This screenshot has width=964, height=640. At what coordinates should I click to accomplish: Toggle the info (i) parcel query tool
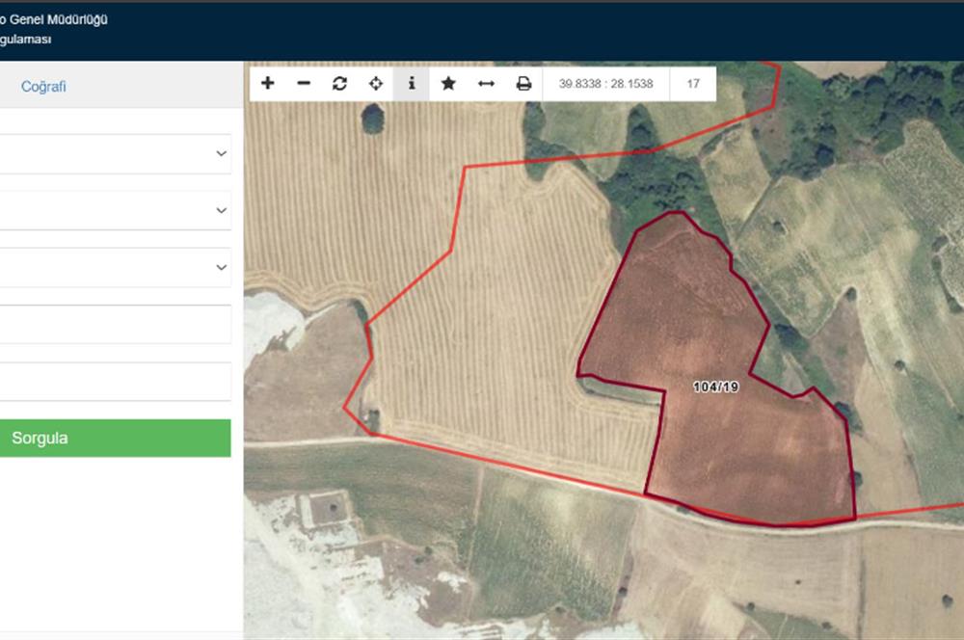412,84
